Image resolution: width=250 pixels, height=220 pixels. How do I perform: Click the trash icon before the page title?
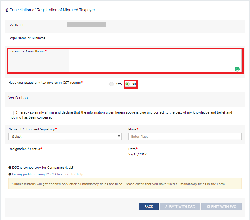[6, 10]
